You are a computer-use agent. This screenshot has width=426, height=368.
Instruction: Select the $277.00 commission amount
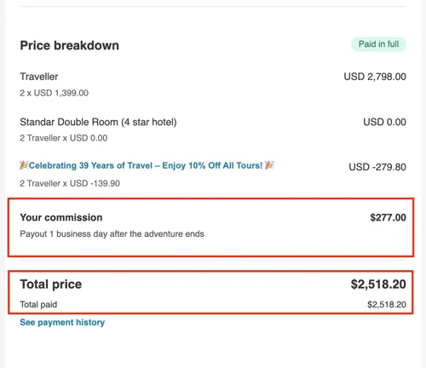388,217
